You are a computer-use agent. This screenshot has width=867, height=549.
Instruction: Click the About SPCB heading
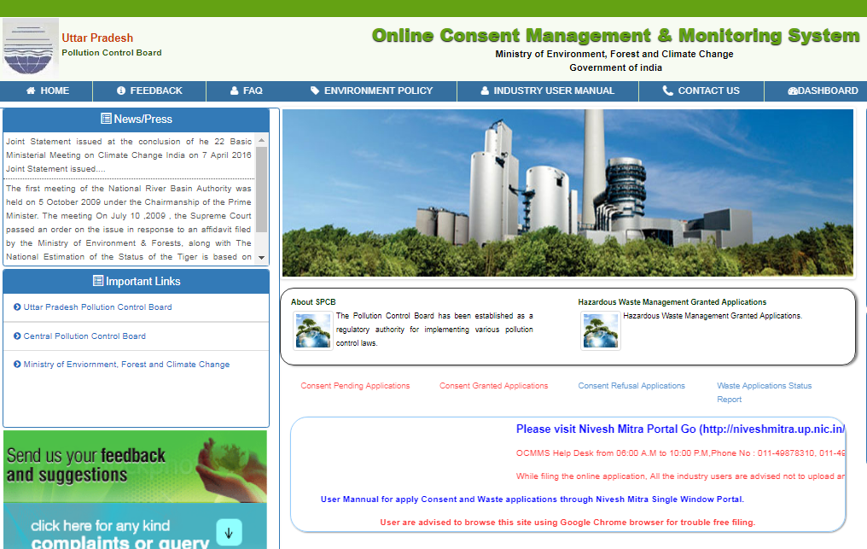point(313,302)
